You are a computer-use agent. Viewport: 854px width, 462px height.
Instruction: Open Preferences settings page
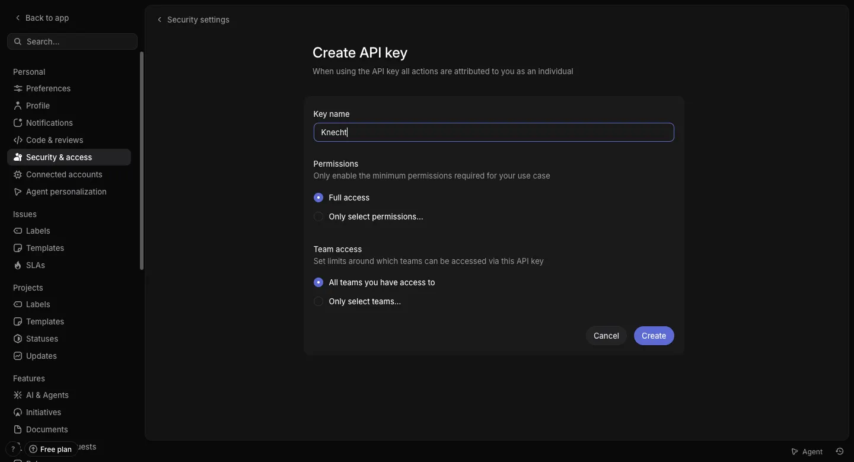click(69, 88)
